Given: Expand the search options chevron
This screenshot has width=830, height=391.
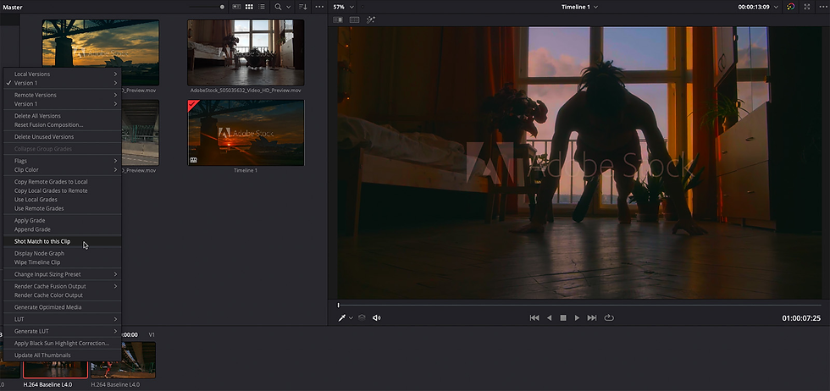Looking at the screenshot, I should pyautogui.click(x=289, y=7).
